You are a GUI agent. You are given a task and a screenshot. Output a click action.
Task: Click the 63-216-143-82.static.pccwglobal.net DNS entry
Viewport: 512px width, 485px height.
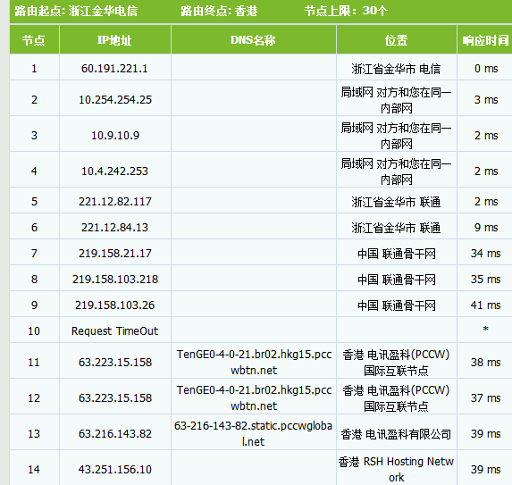pyautogui.click(x=254, y=434)
